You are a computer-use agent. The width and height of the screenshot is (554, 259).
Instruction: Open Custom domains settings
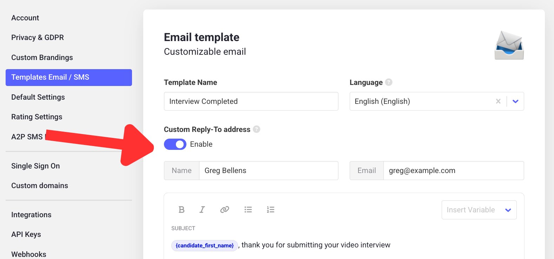(40, 186)
